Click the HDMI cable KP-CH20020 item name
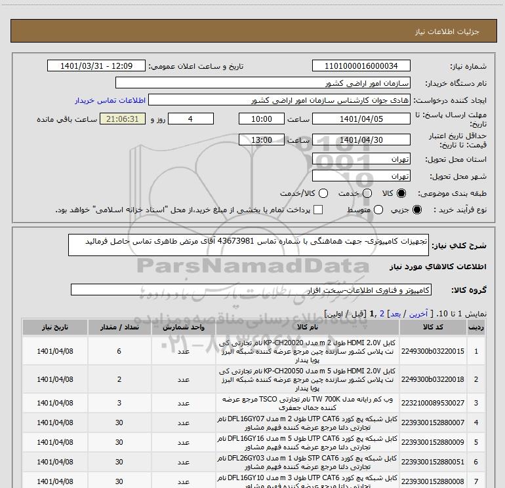Viewport: 505px width, 488px height. tap(307, 351)
